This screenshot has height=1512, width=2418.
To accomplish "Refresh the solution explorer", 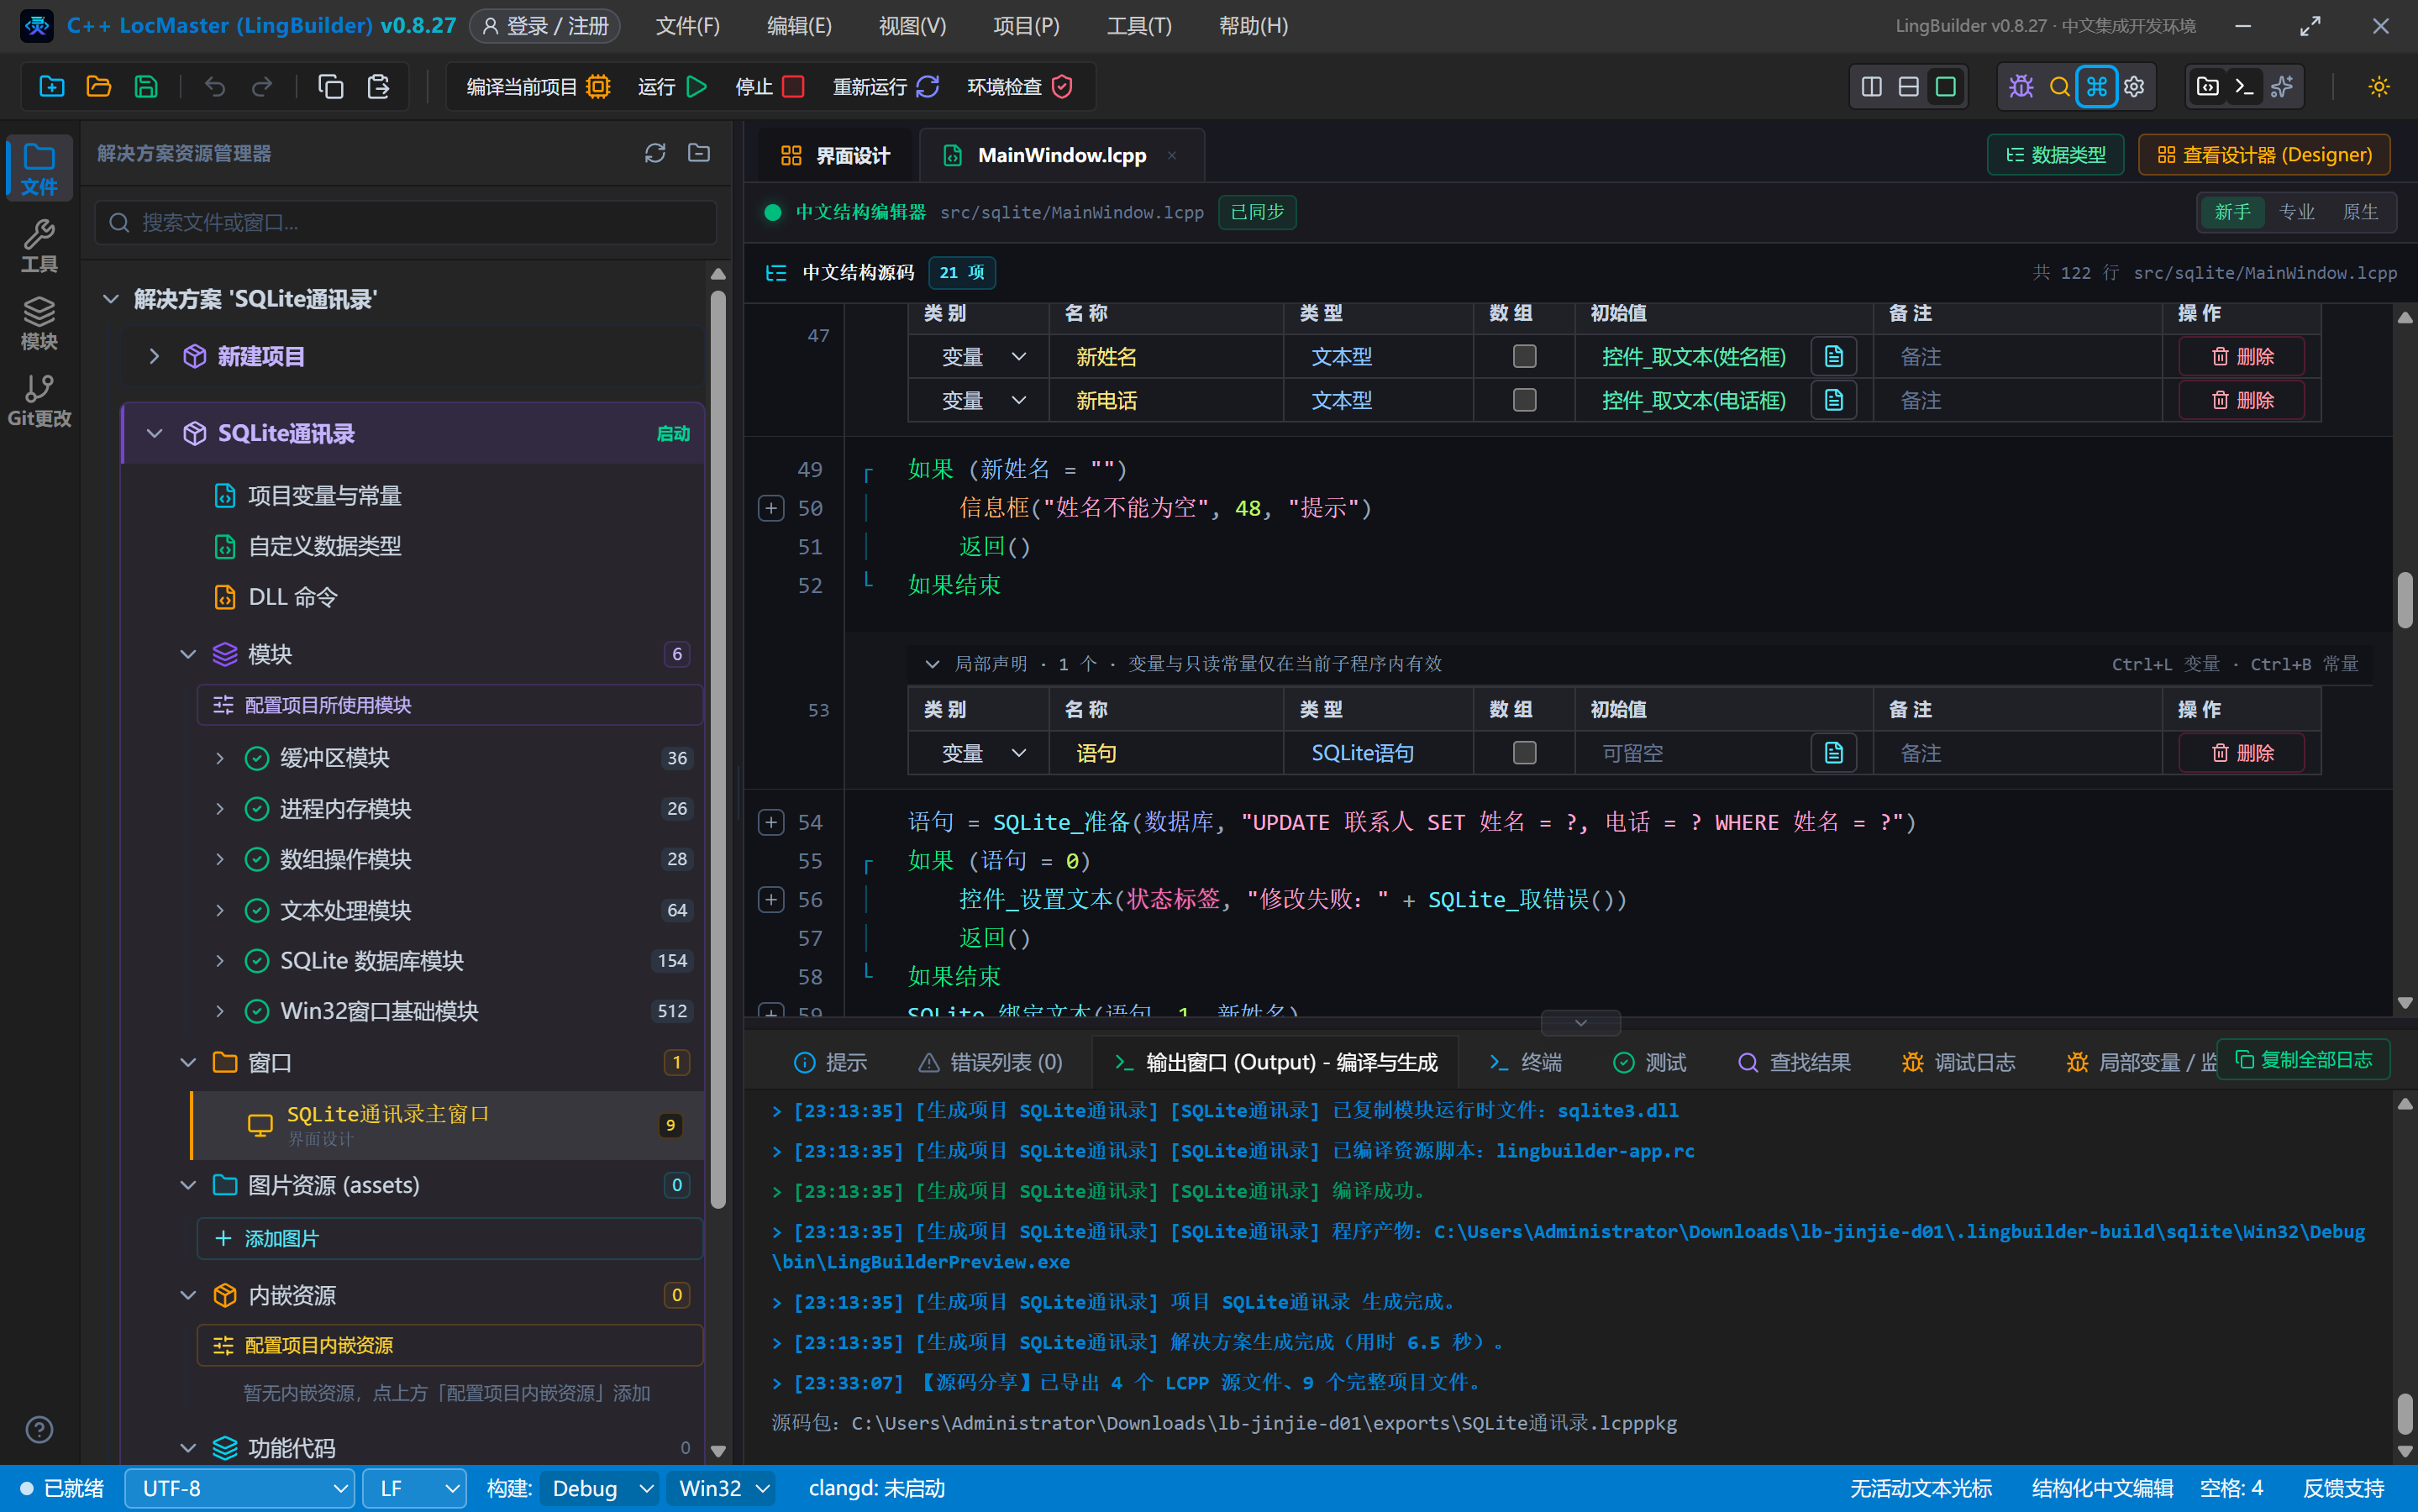I will coord(655,153).
